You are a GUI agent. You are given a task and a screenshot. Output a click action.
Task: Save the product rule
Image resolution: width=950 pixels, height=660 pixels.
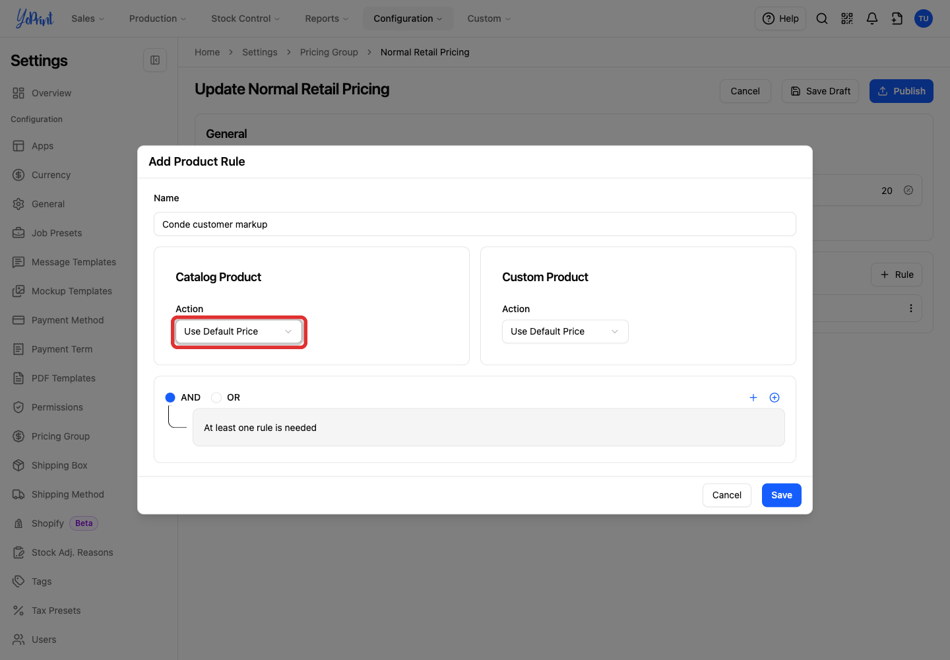coord(782,495)
